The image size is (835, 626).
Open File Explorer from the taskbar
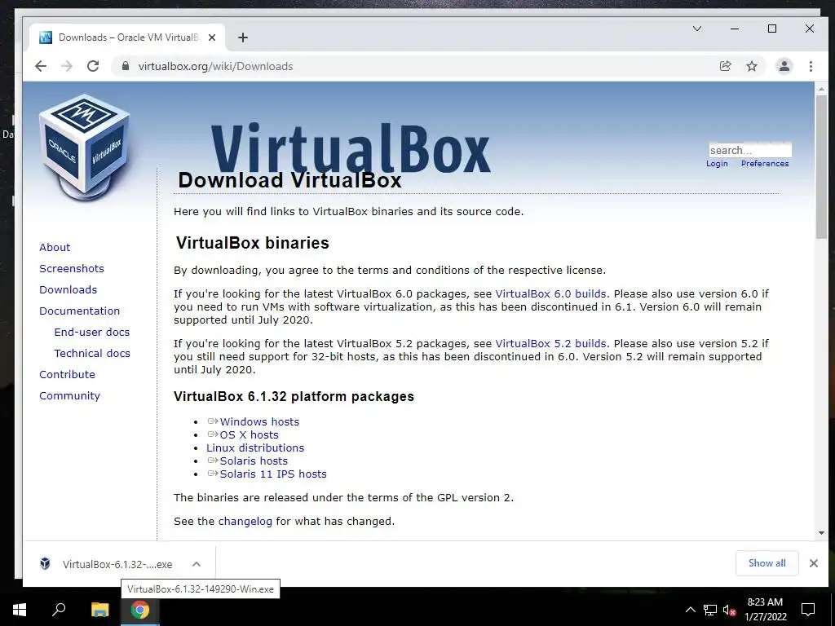(99, 610)
